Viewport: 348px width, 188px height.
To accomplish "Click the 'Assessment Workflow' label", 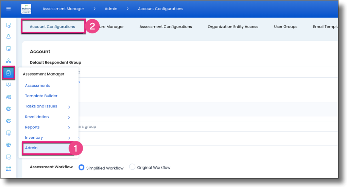I will tap(51, 167).
